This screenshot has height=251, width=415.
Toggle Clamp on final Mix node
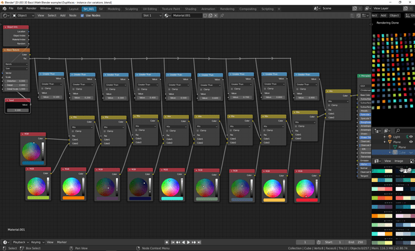pos(330,106)
